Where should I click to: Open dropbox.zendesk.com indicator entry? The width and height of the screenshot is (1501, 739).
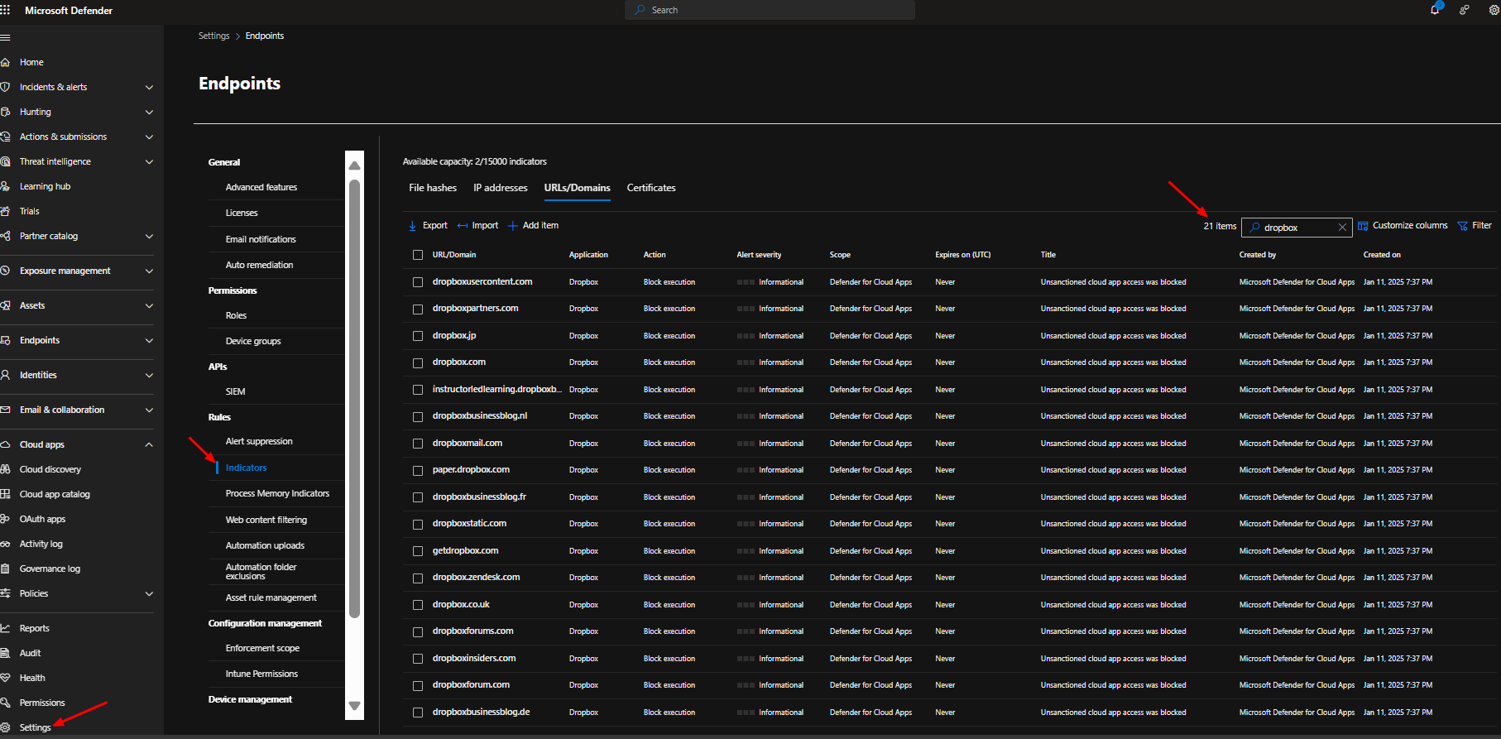[476, 577]
